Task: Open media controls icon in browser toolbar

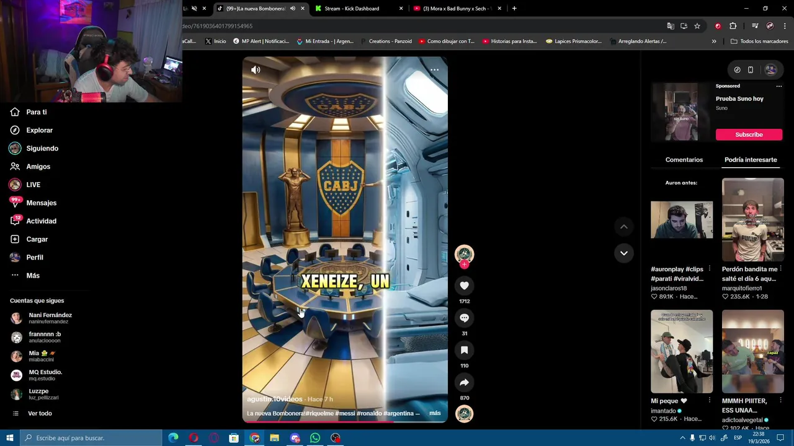Action: [755, 26]
